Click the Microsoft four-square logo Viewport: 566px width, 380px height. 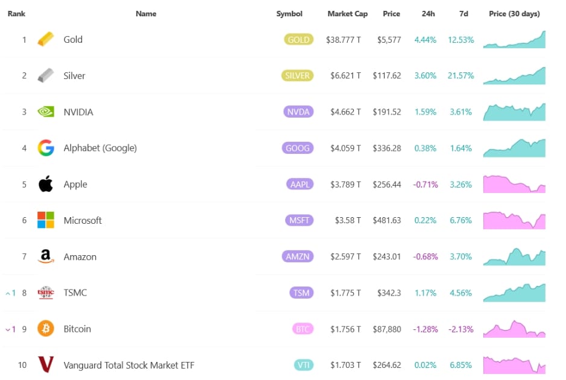[x=46, y=220]
